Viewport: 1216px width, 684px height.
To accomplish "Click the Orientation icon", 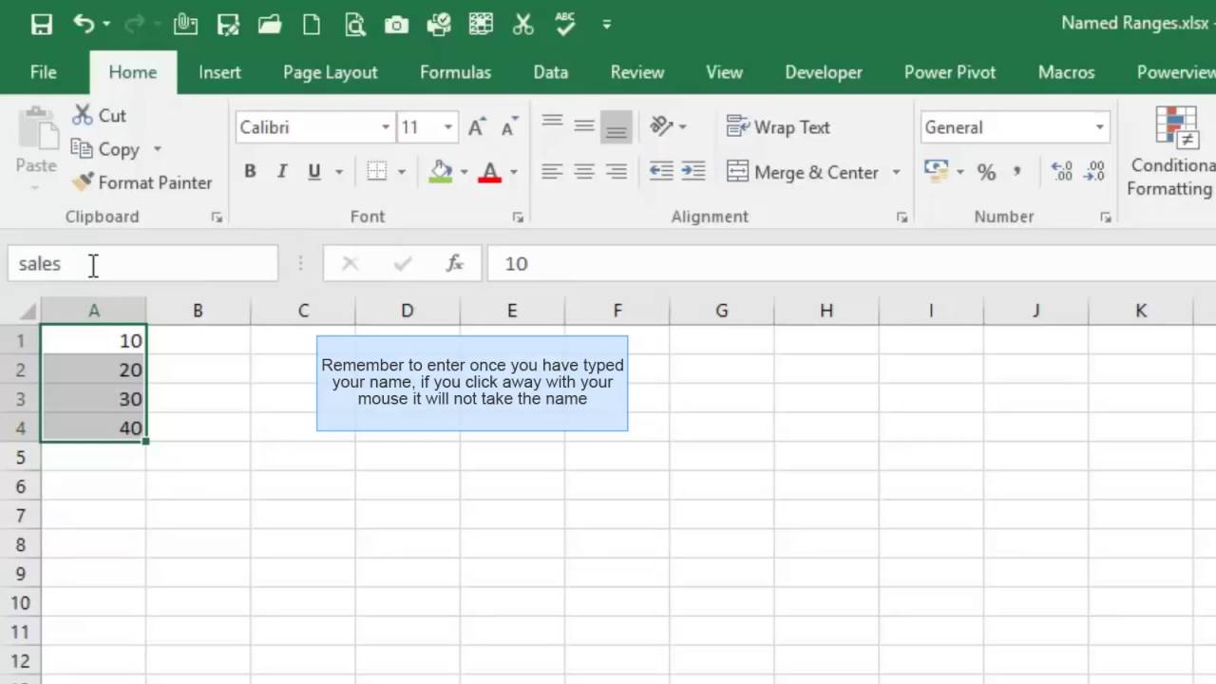I will (x=661, y=126).
